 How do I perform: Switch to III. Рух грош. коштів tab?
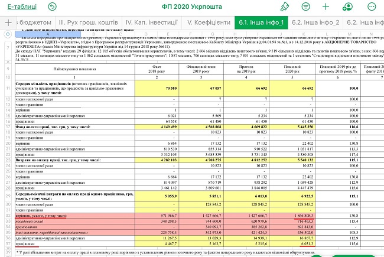point(87,22)
